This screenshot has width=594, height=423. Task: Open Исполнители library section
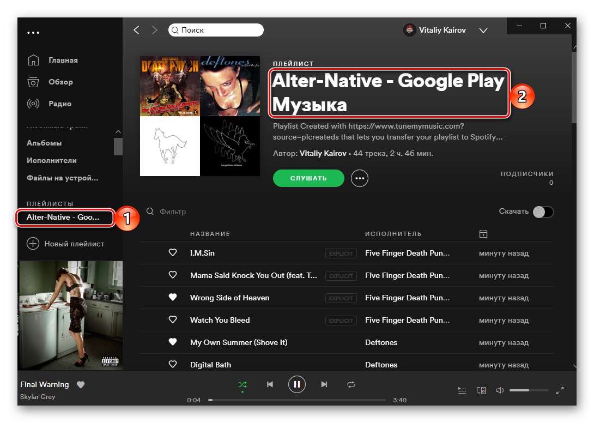pyautogui.click(x=52, y=160)
